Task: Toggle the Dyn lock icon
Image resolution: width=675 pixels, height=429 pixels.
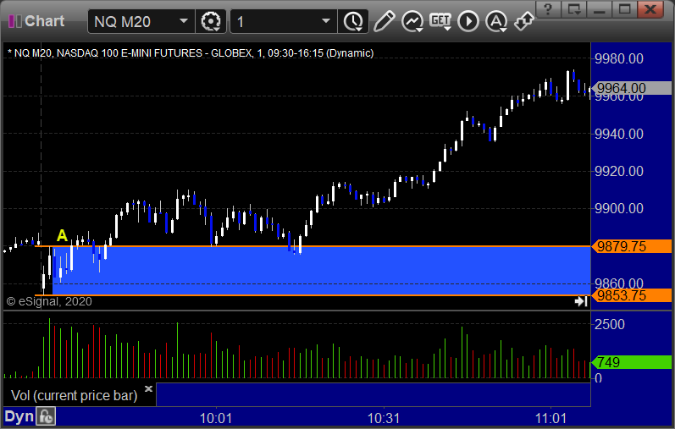Action: [x=46, y=416]
